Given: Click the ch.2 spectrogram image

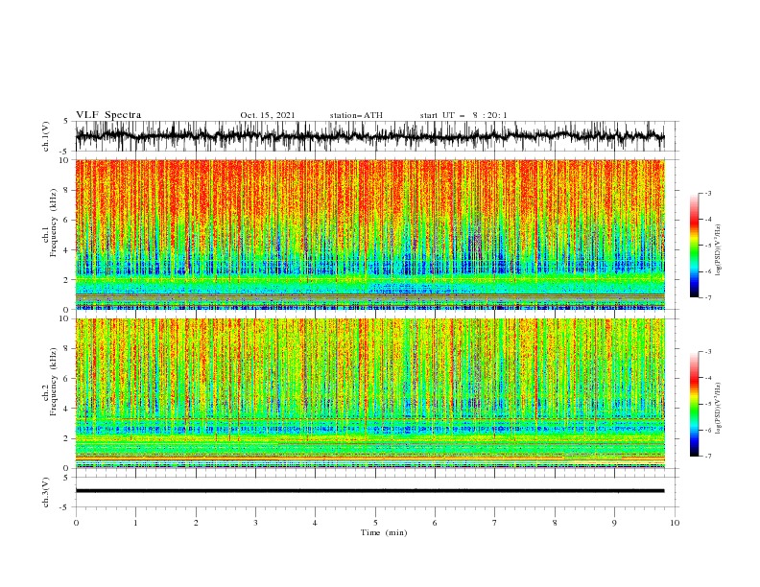Looking at the screenshot, I should coord(369,393).
